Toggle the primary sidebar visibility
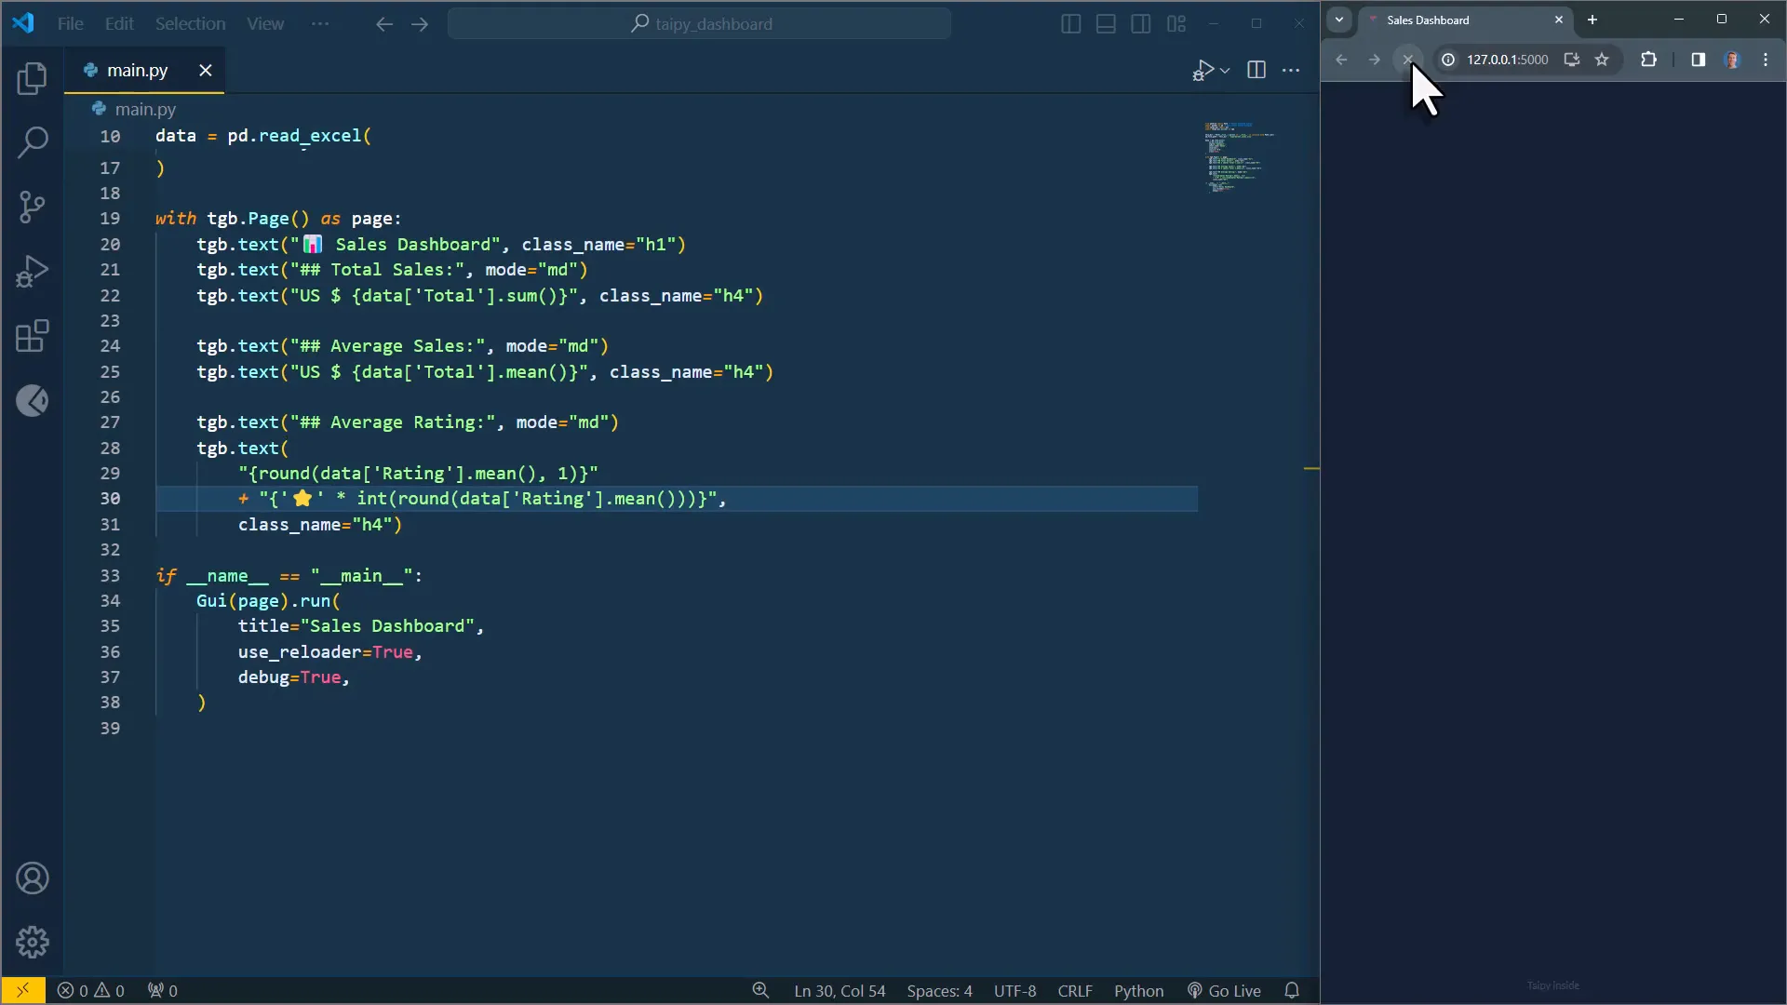 (1070, 24)
